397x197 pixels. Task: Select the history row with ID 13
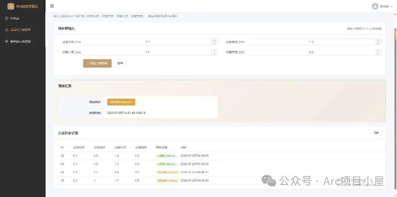(x=220, y=164)
